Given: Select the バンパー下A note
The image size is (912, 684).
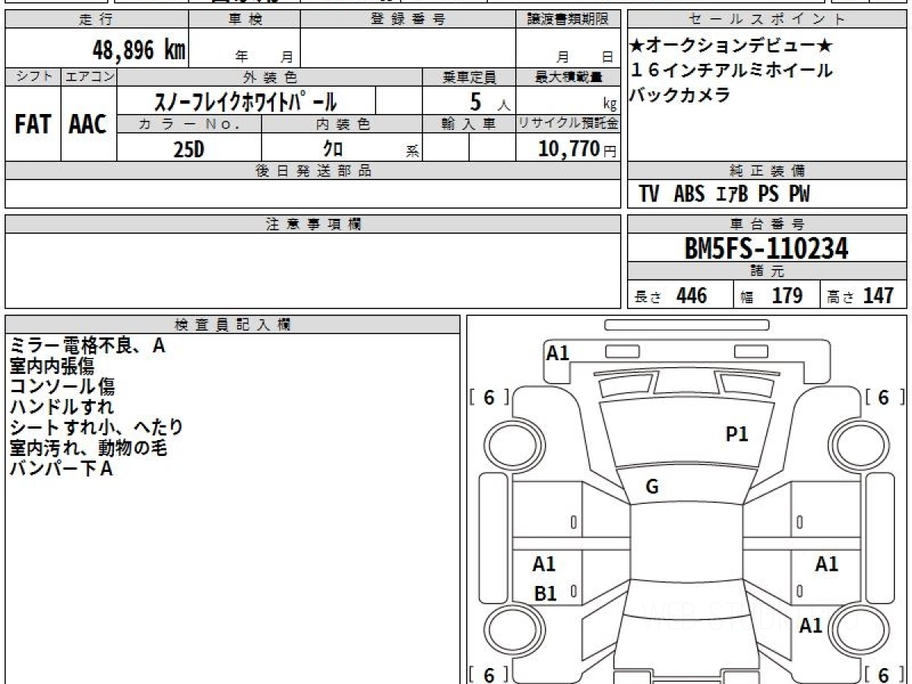Looking at the screenshot, I should [62, 469].
